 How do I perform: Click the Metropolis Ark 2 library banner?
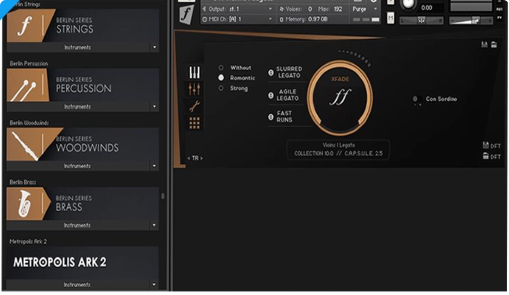pyautogui.click(x=82, y=263)
